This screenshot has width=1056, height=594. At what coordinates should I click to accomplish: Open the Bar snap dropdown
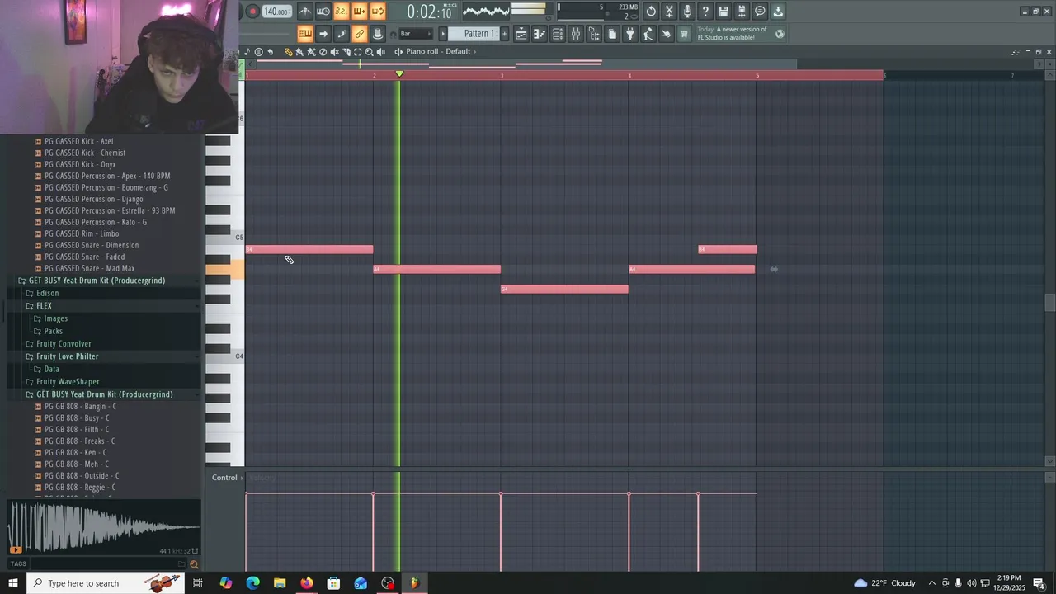coord(417,34)
